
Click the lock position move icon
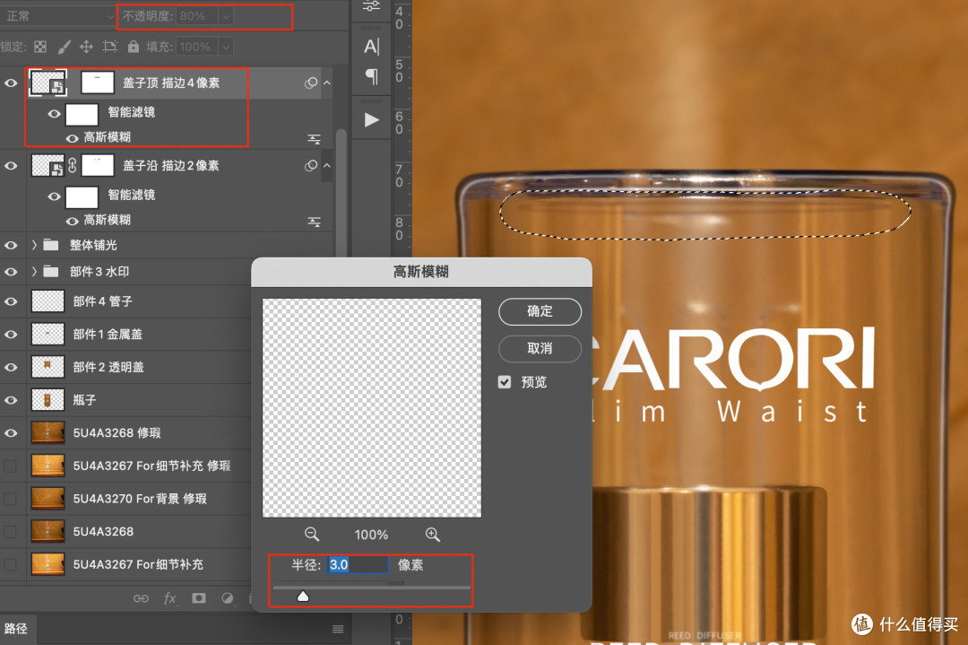86,47
